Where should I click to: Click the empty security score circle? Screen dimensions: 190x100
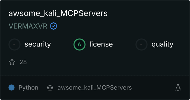(14, 44)
